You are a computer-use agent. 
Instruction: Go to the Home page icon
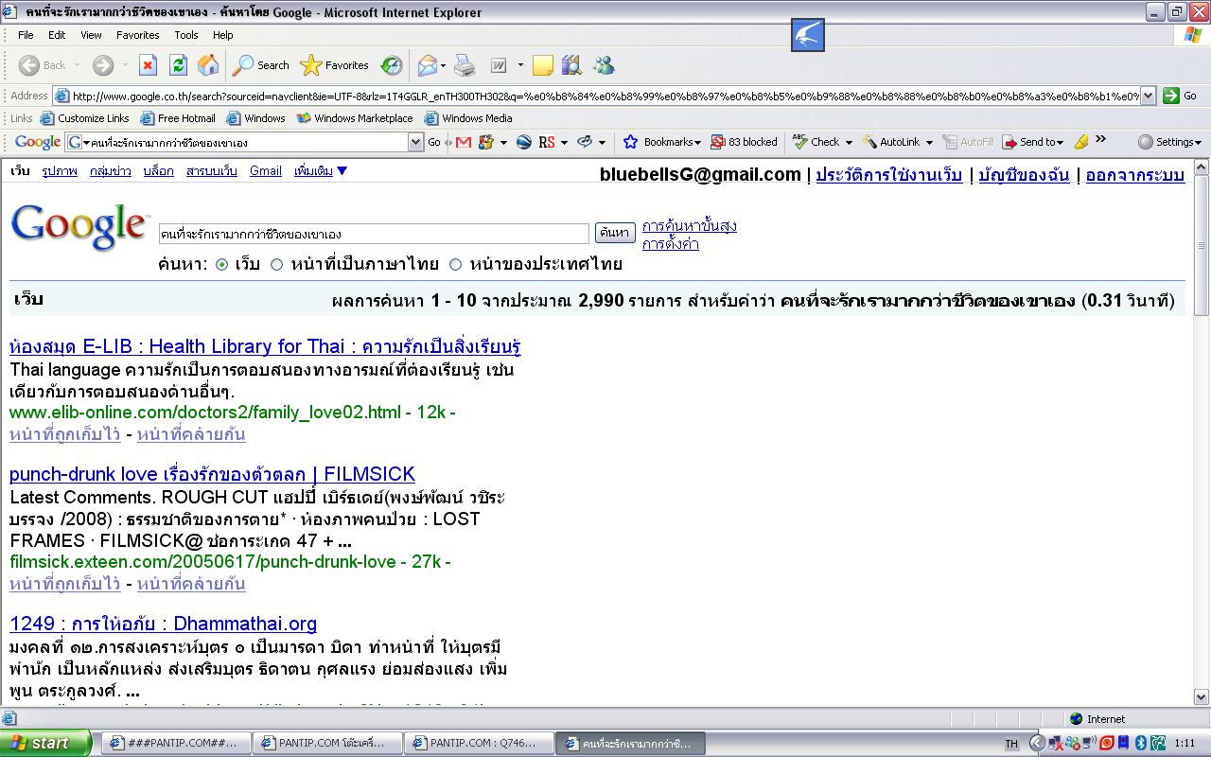click(x=208, y=65)
